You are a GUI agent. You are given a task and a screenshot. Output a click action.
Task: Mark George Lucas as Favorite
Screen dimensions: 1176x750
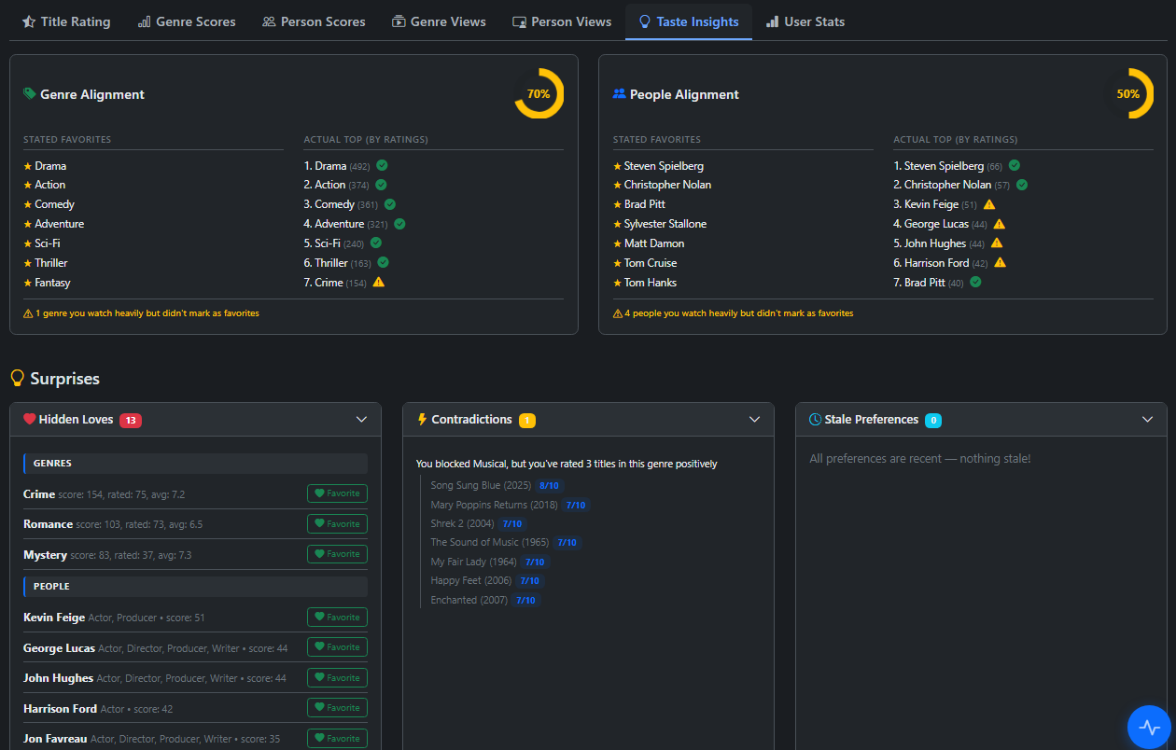coord(337,647)
